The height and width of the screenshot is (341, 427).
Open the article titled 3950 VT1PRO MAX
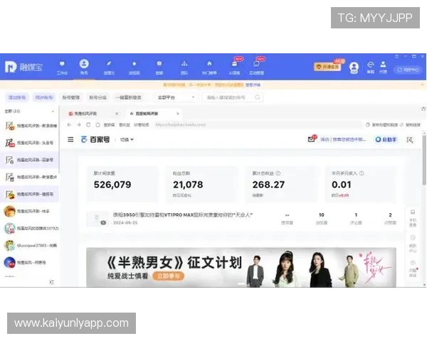click(x=183, y=215)
